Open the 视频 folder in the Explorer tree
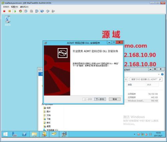The image size is (167, 142). point(47,108)
